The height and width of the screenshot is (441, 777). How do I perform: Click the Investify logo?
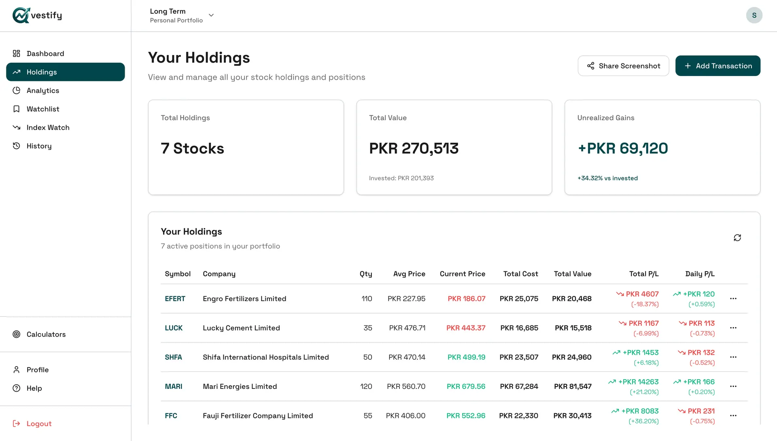37,15
